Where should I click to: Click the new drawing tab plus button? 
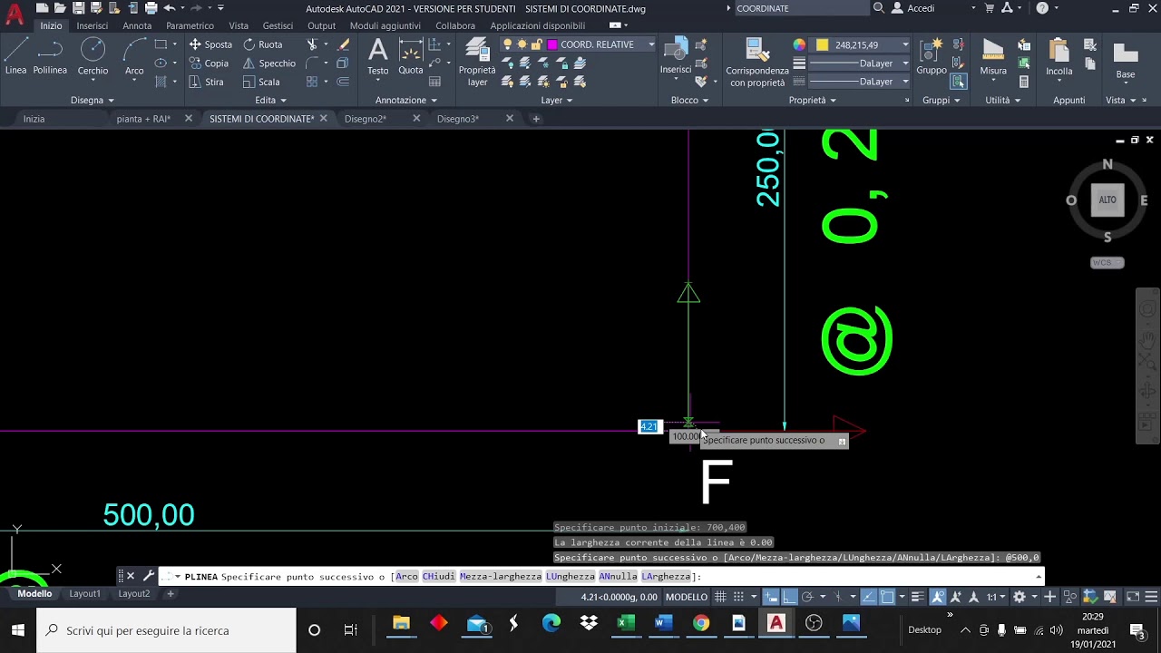point(536,119)
